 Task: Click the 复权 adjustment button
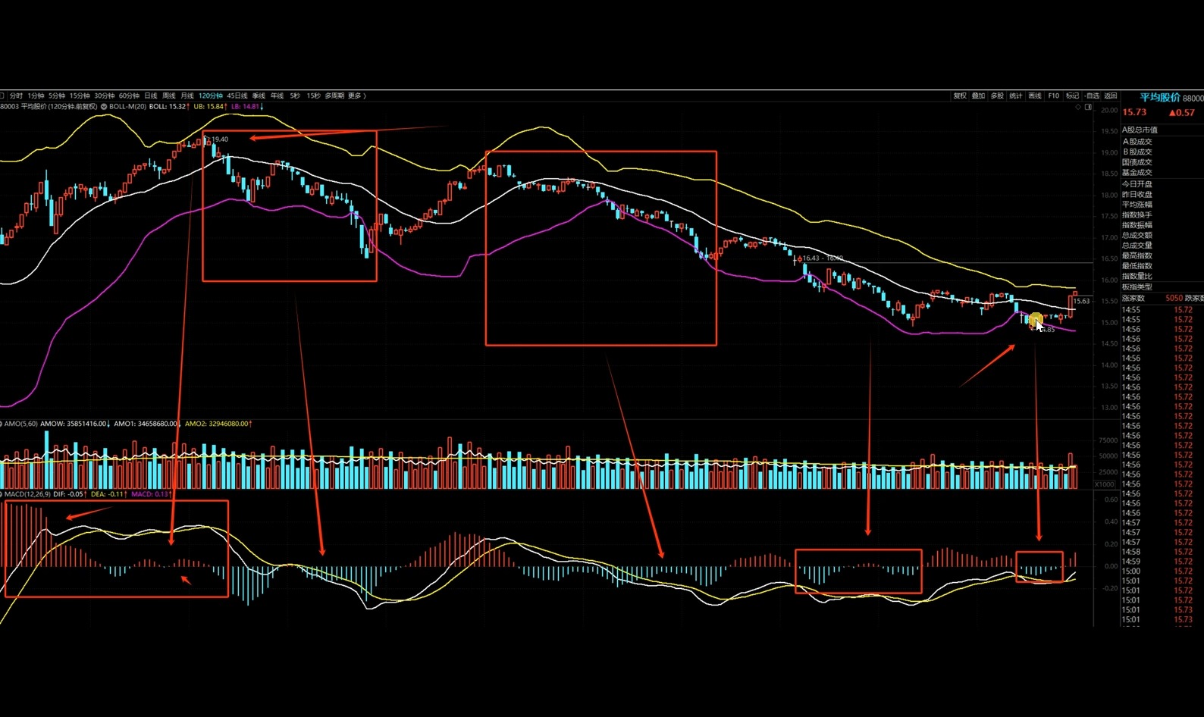(960, 95)
